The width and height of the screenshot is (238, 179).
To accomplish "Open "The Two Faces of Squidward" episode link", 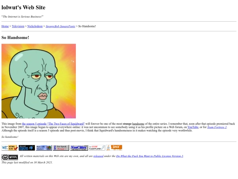I will pyautogui.click(x=53, y=124).
